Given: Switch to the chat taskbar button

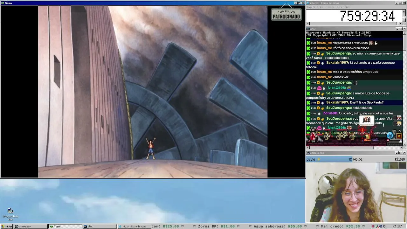Looking at the screenshot, I should [100, 226].
